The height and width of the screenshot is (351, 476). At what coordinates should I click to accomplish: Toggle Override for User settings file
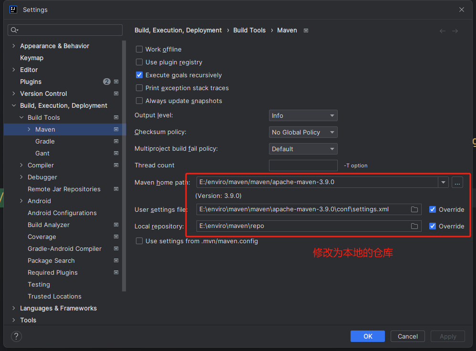[x=433, y=209]
